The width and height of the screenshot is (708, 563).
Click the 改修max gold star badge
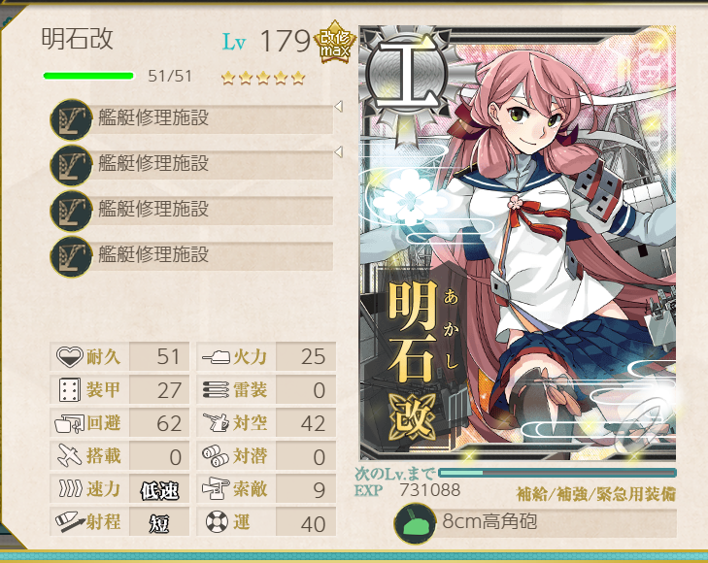tap(335, 43)
